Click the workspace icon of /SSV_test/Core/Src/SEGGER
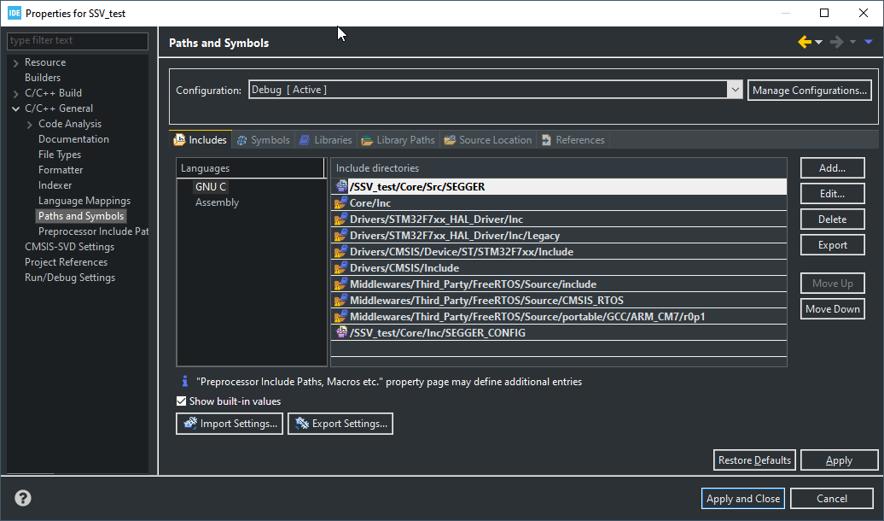884x521 pixels. (341, 186)
